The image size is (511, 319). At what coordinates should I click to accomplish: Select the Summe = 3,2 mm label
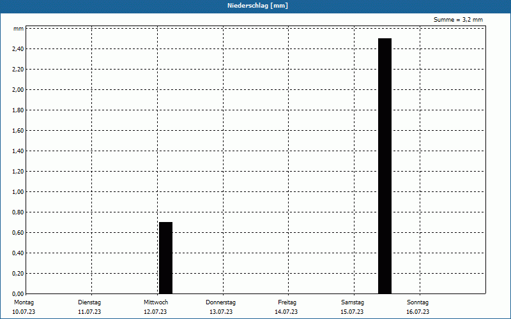458,20
